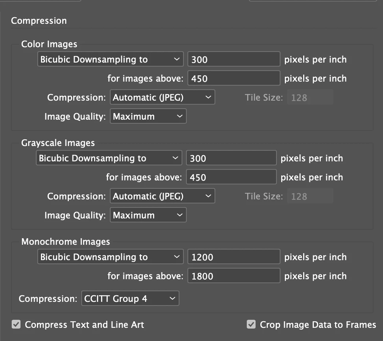This screenshot has height=341, width=383.
Task: Click chevron arrow on Color Image Quality dropdown
Action: pyautogui.click(x=179, y=116)
